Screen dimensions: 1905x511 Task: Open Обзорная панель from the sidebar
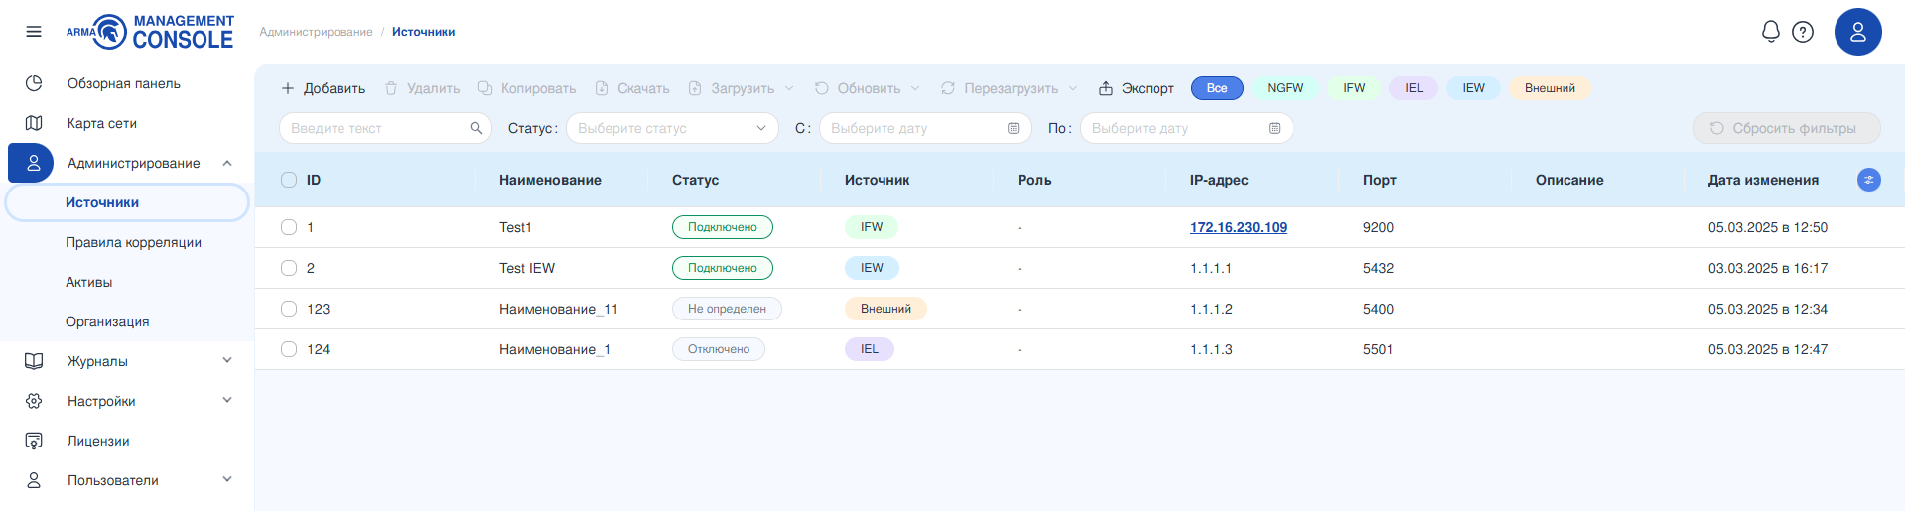click(123, 83)
